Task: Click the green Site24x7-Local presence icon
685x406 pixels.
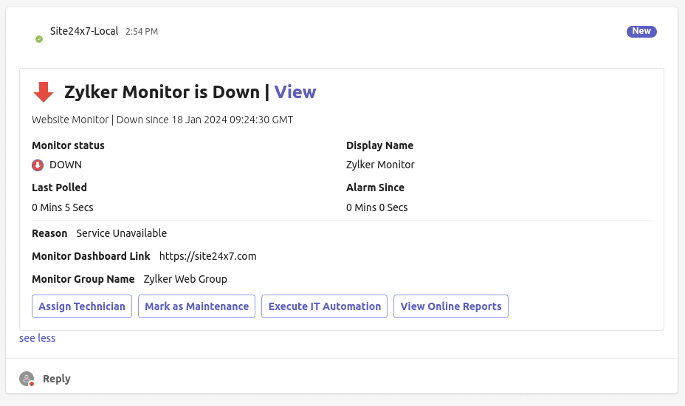Action: pos(39,38)
